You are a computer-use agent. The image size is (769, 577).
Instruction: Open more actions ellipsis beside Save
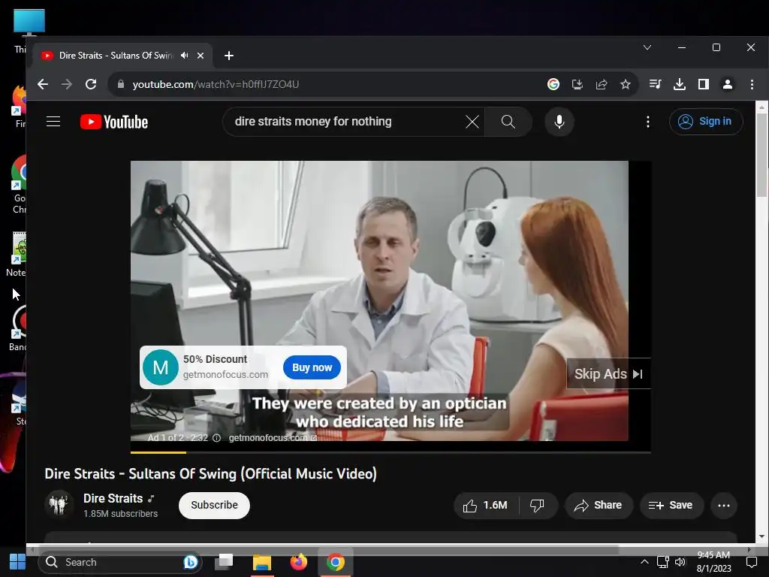(x=723, y=506)
